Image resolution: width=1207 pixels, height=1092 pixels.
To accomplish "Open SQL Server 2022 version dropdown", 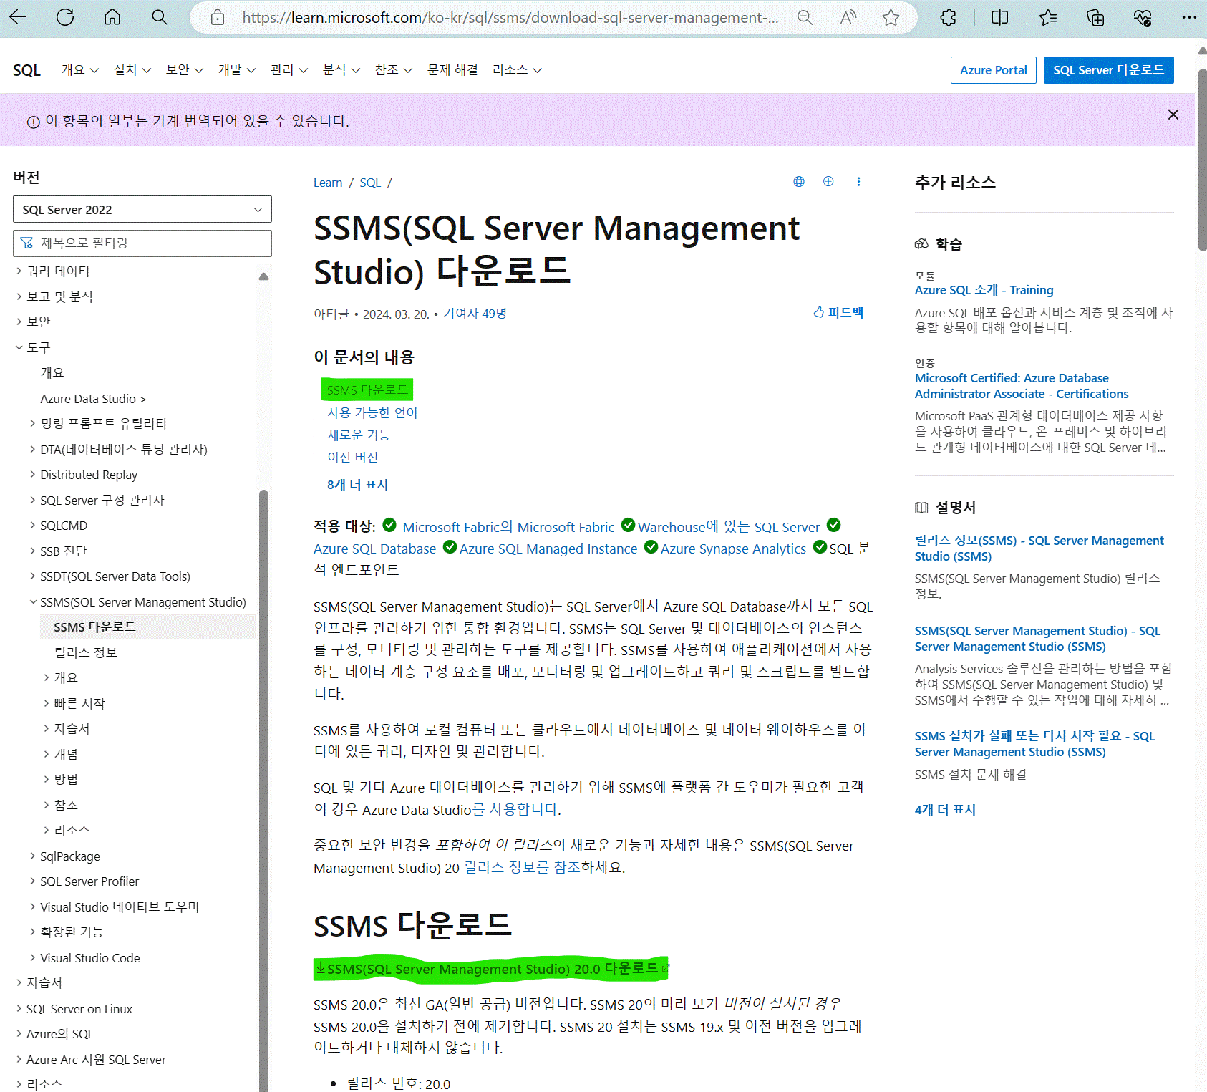I will (142, 209).
